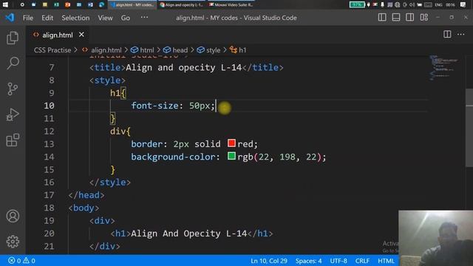Viewport: 473px width, 266px height.
Task: Open the Run and Debug view
Action: click(13, 115)
